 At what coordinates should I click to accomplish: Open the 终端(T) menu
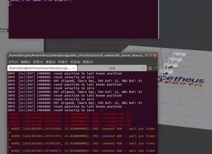pyautogui.click(x=63, y=62)
